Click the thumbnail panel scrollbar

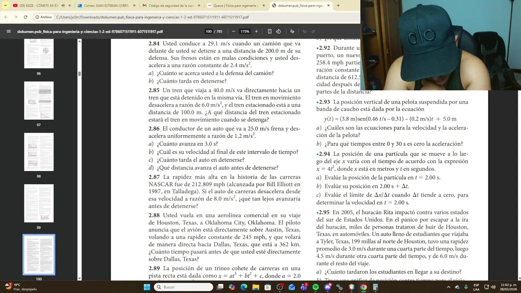click(x=79, y=74)
